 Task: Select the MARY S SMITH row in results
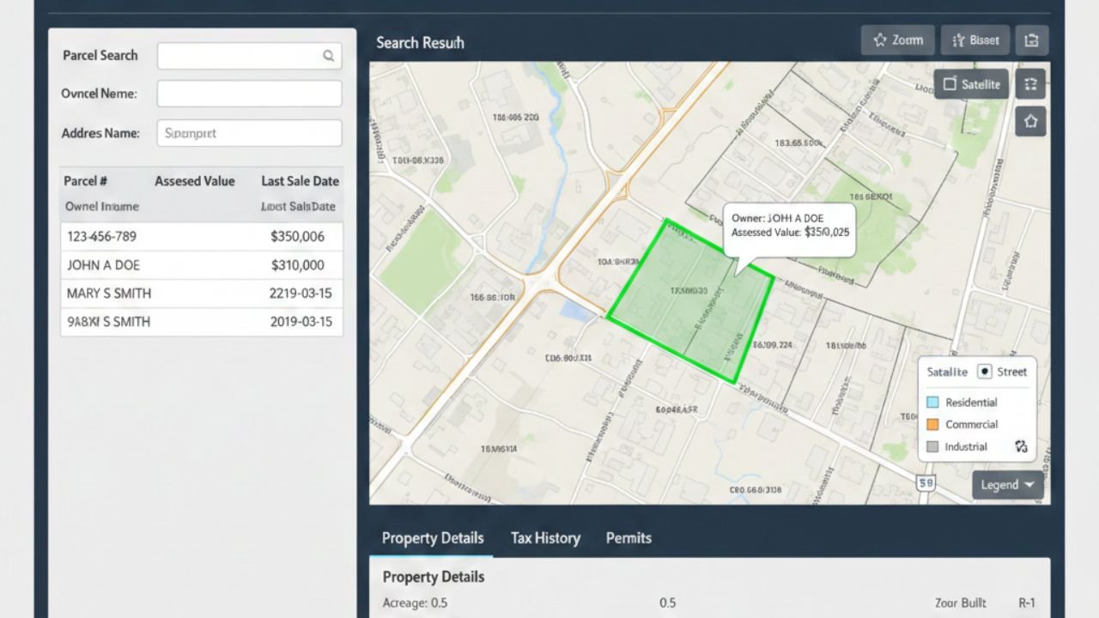tap(201, 293)
